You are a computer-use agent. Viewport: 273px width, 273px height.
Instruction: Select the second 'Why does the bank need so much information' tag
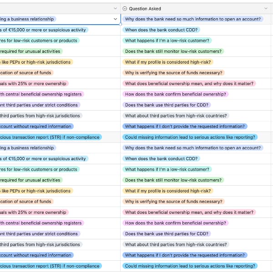[x=193, y=148]
